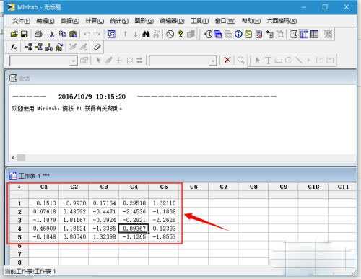Open the ReportPad icon with red mark
Screen dimensions: 361x279
(259, 34)
